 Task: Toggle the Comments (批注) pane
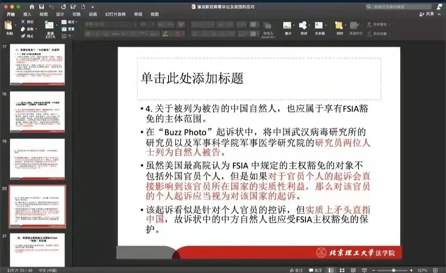pos(315,270)
